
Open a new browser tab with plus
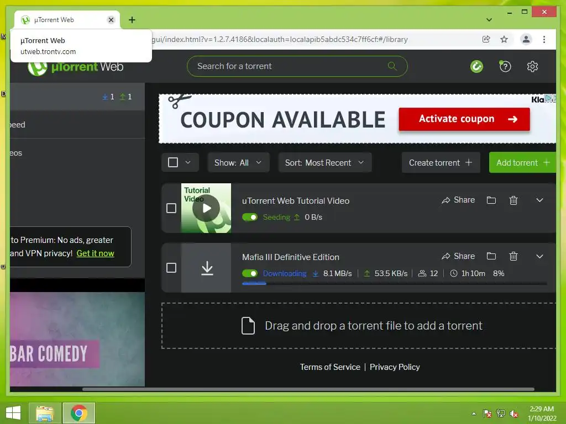pyautogui.click(x=132, y=20)
